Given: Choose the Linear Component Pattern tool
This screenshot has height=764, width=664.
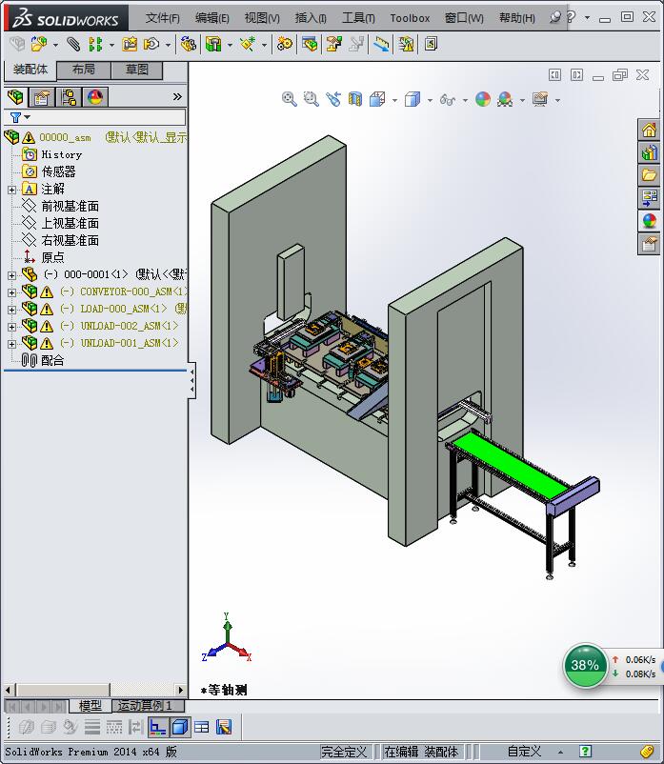Looking at the screenshot, I should (x=95, y=45).
